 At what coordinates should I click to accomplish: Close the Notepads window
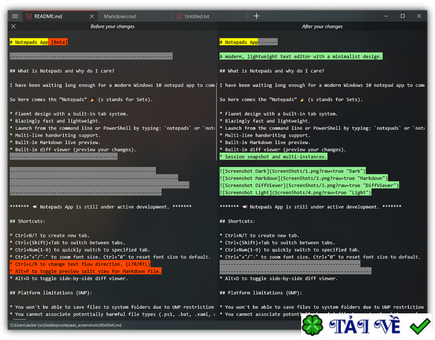[419, 16]
